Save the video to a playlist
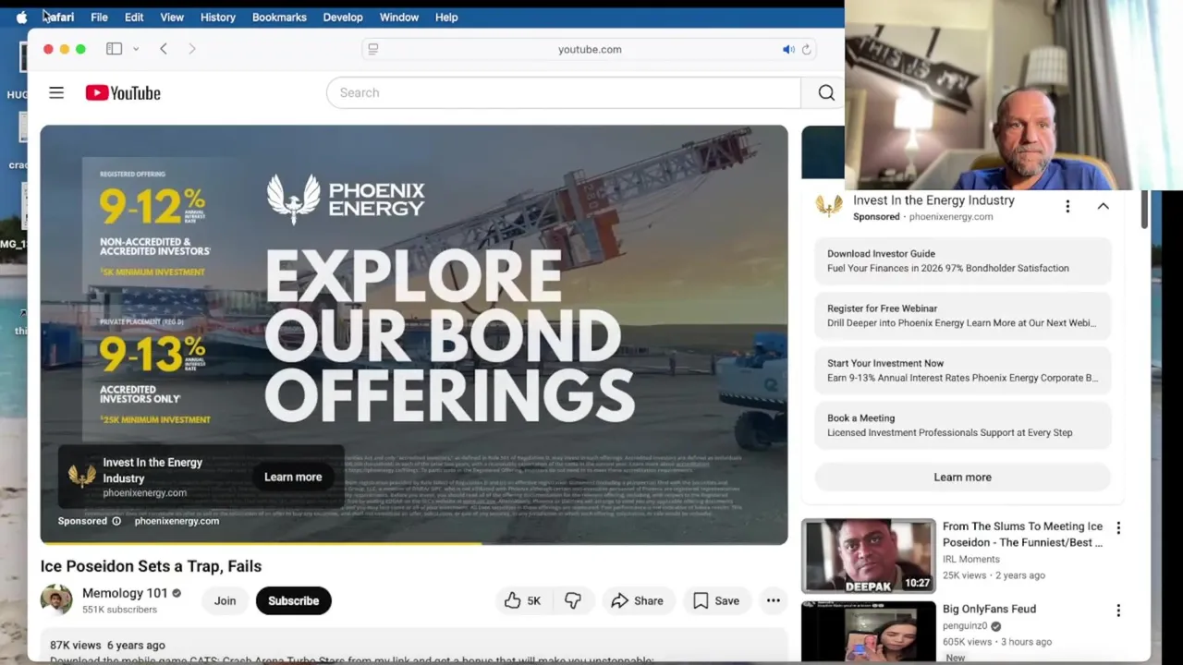Viewport: 1183px width, 665px height. pyautogui.click(x=716, y=600)
